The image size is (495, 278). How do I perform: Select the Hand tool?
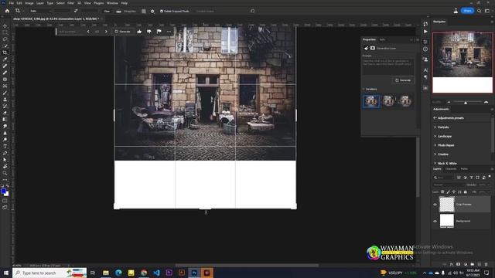tap(5, 166)
